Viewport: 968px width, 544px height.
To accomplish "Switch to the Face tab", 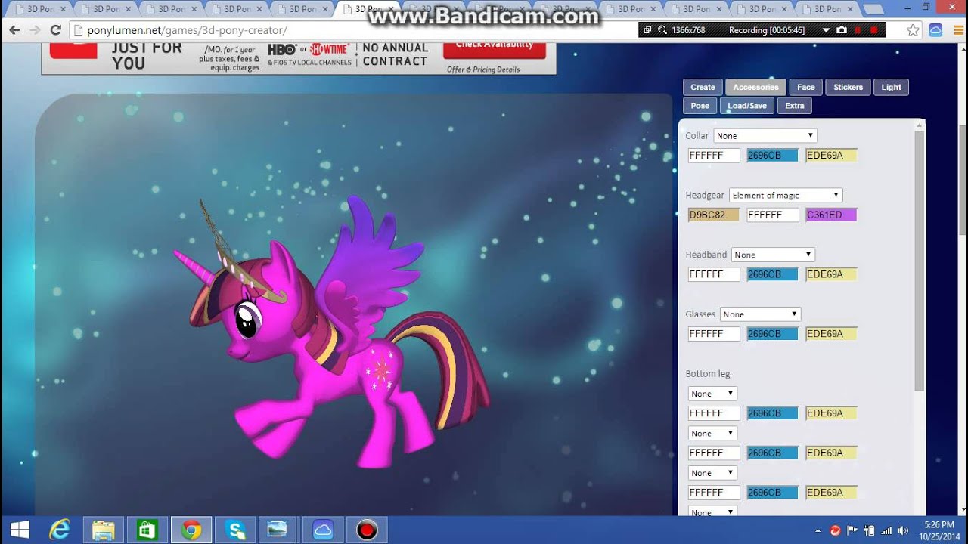I will [806, 87].
